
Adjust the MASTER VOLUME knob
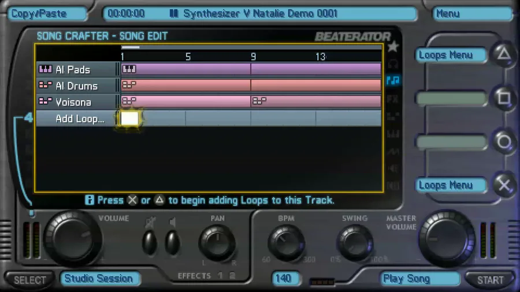pyautogui.click(x=447, y=239)
